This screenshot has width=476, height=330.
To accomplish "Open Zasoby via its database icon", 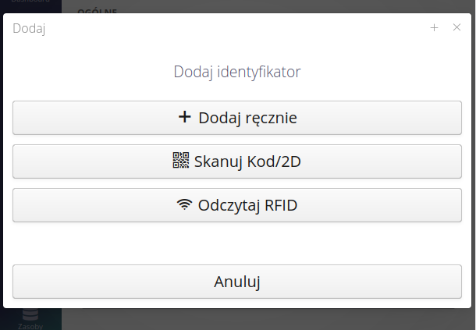I will pyautogui.click(x=30, y=314).
